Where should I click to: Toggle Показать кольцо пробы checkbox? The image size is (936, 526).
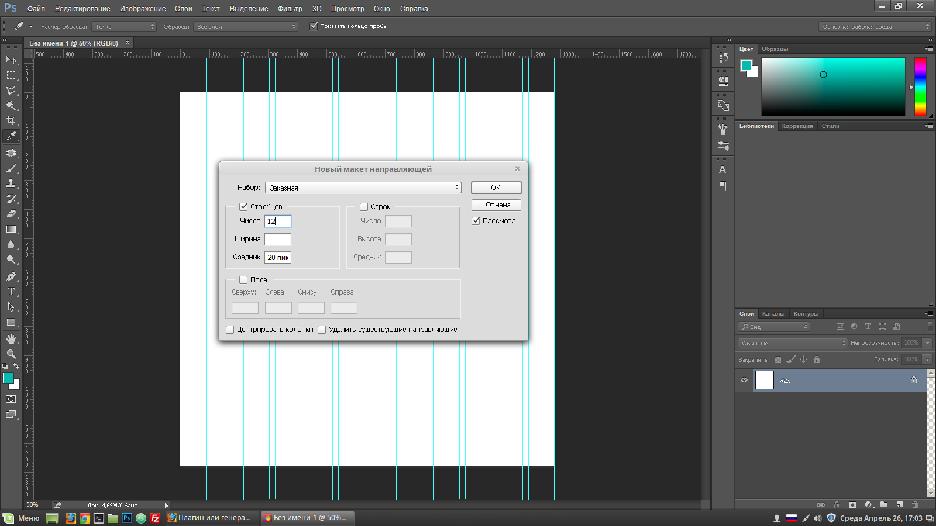tap(314, 26)
